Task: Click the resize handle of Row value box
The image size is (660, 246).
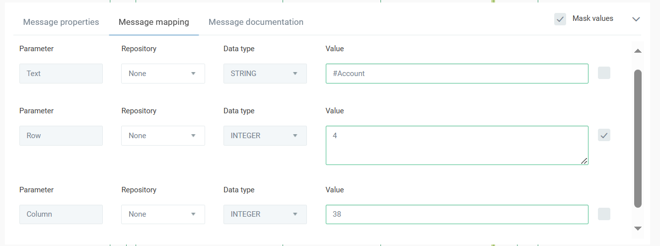Action: click(x=584, y=161)
